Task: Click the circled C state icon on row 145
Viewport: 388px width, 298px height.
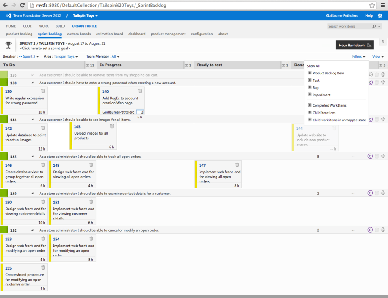Action: (370, 156)
